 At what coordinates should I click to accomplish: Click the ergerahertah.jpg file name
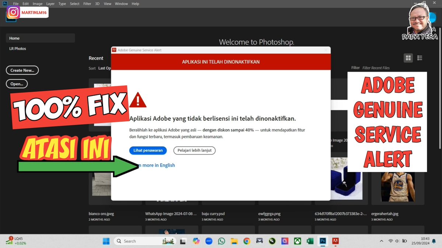[x=385, y=213]
